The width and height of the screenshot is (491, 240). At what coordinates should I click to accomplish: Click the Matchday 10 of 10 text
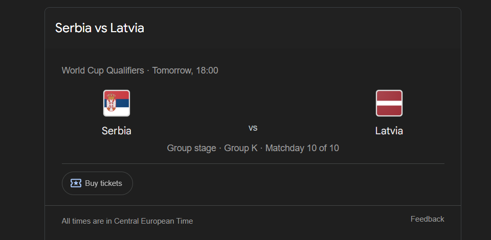tap(302, 148)
